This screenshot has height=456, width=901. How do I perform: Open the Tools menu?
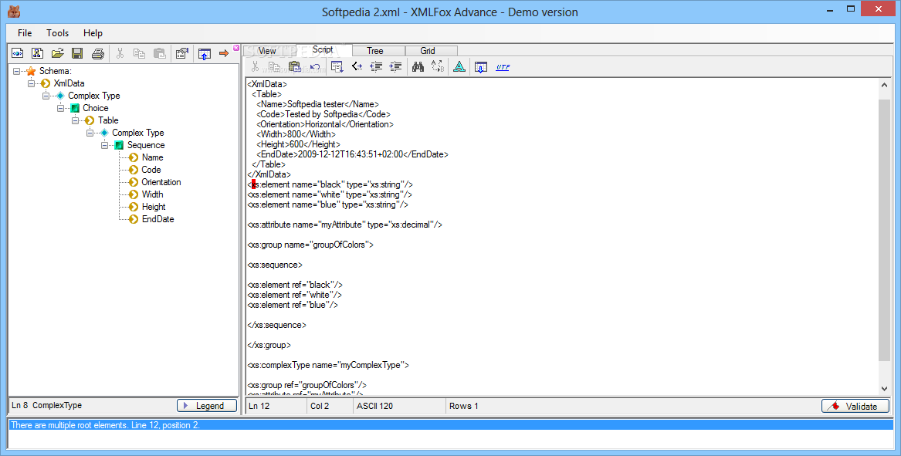57,32
